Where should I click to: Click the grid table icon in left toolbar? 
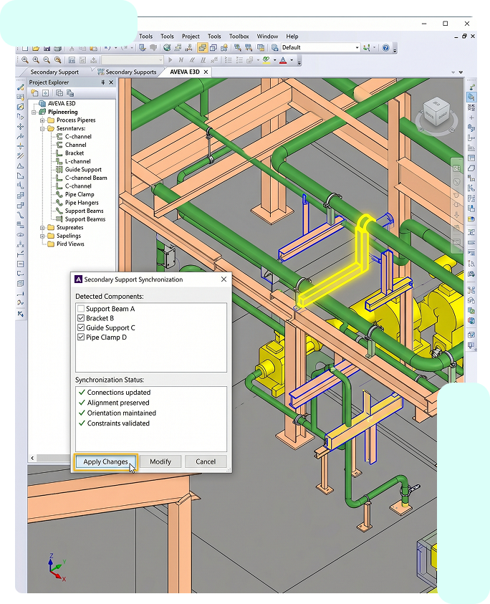[20, 284]
